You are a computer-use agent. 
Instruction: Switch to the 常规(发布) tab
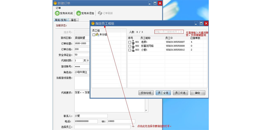61,20
